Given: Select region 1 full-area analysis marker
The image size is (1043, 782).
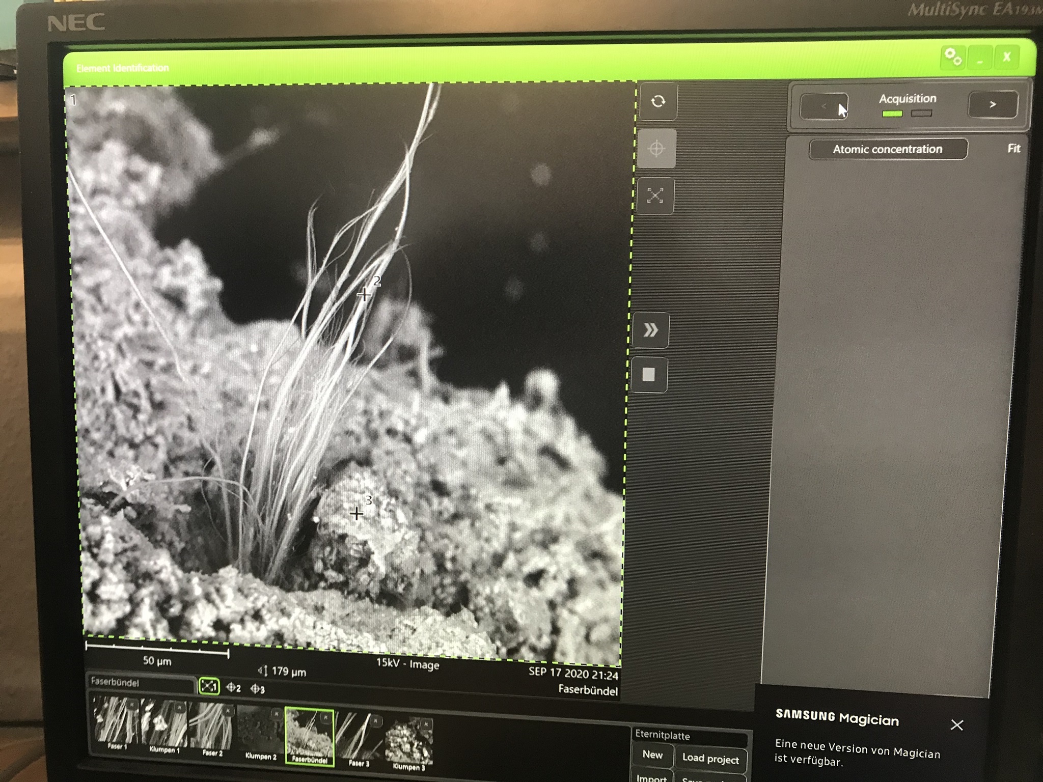Looking at the screenshot, I should 208,686.
